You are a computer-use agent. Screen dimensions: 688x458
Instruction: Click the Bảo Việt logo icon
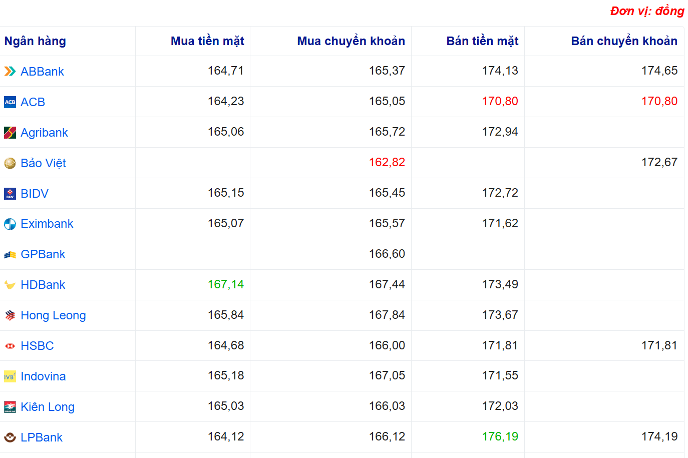point(10,163)
